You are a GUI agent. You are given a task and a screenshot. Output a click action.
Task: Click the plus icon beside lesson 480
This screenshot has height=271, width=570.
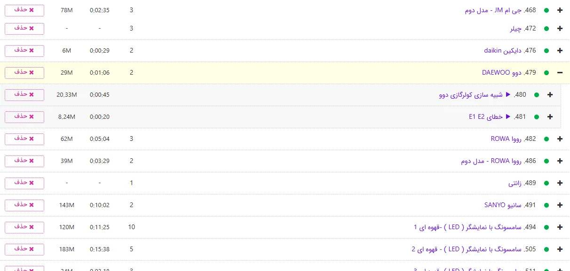(550, 95)
